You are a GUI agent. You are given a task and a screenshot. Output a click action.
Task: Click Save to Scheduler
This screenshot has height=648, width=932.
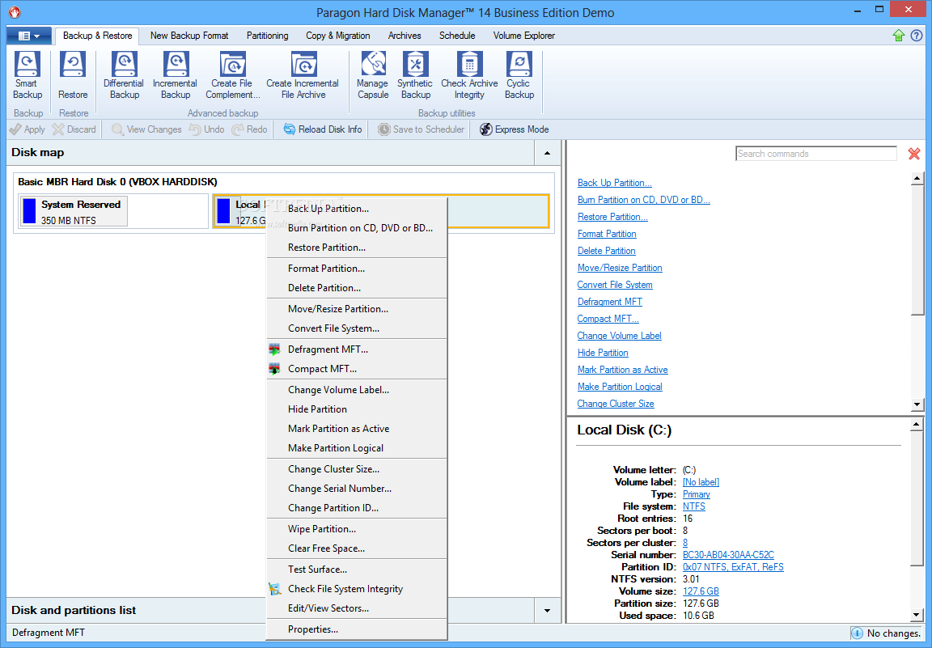click(421, 129)
